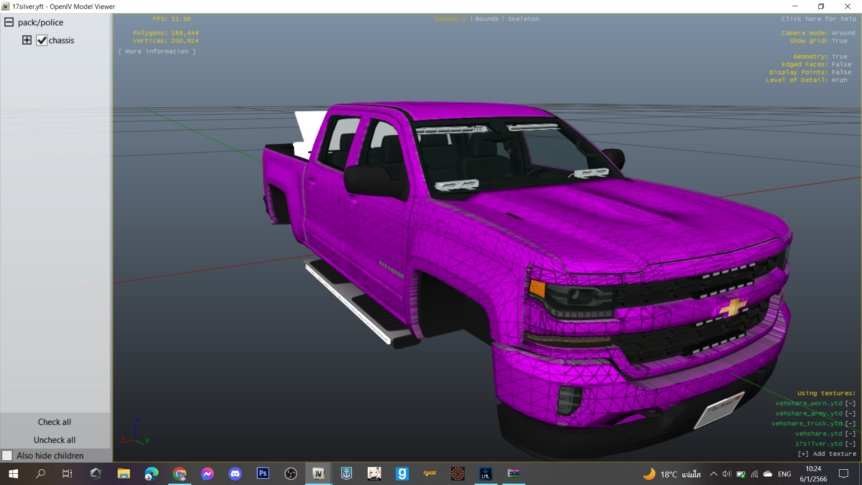
Task: Open OBS Studio from the taskbar
Action: pos(290,473)
